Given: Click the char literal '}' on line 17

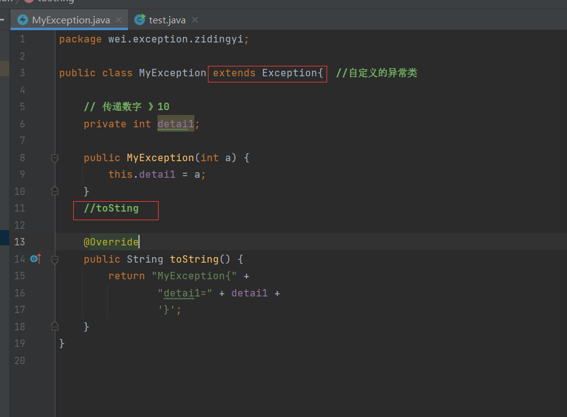Looking at the screenshot, I should point(166,309).
